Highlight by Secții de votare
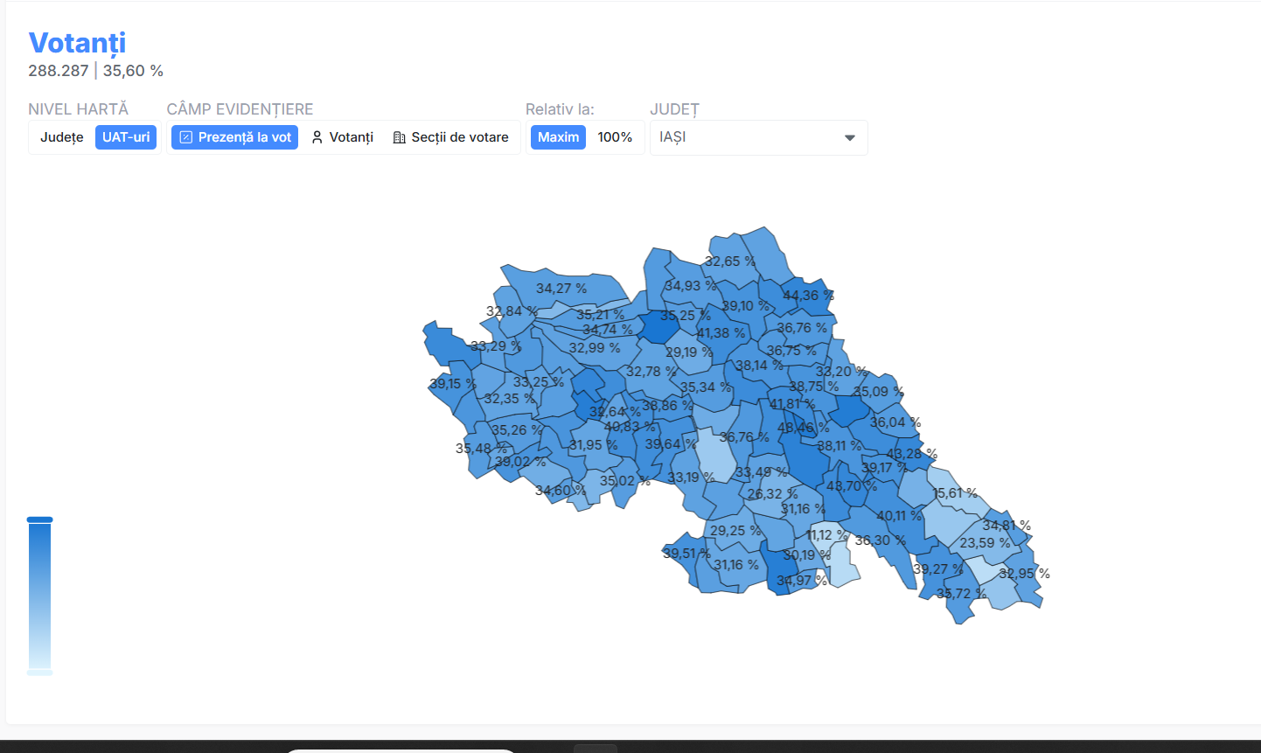Image resolution: width=1261 pixels, height=753 pixels. 450,137
